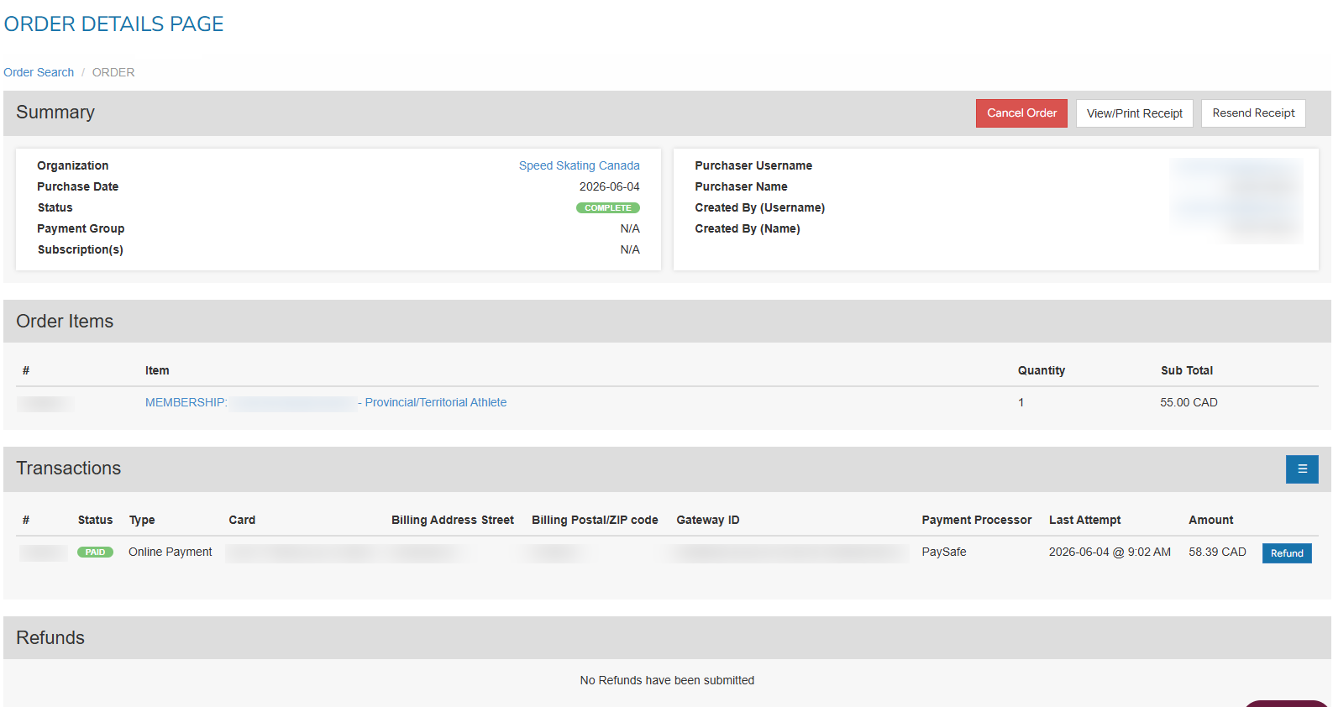Open View/Print Receipt
The height and width of the screenshot is (707, 1333).
[1135, 113]
